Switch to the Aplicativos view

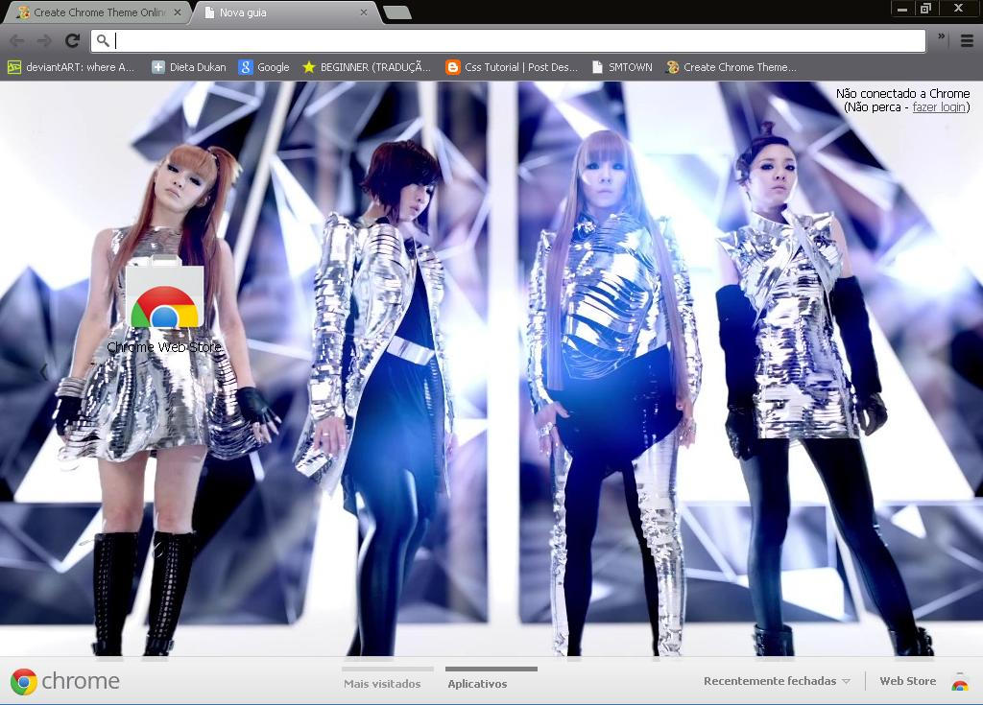coord(477,683)
